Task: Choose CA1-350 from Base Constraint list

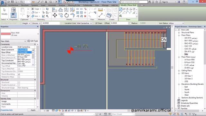Action: [x=21, y=64]
